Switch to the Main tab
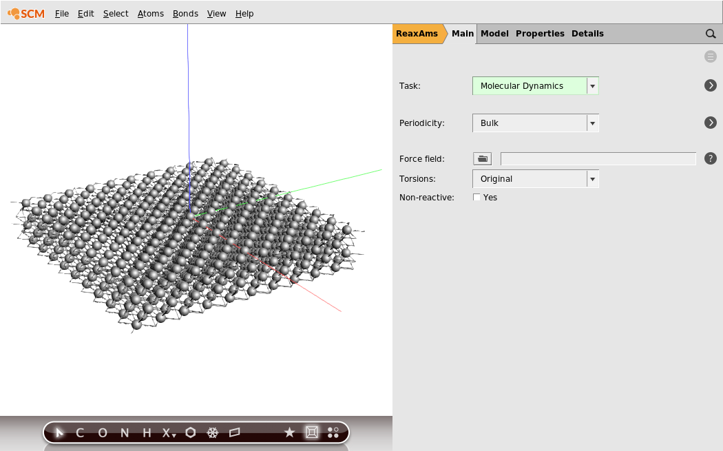Image resolution: width=723 pixels, height=451 pixels. tap(463, 34)
